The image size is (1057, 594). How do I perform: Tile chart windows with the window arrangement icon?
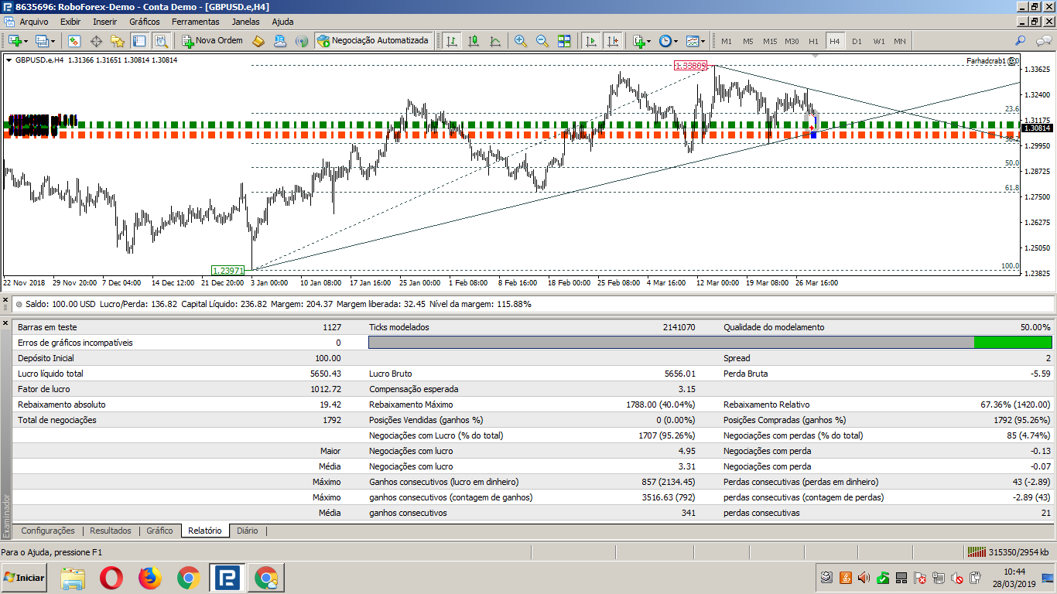[564, 41]
